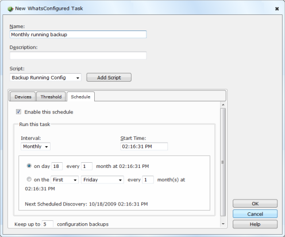The height and width of the screenshot is (237, 285).
Task: Click the Next Scheduled Discovery text
Action: [86, 204]
